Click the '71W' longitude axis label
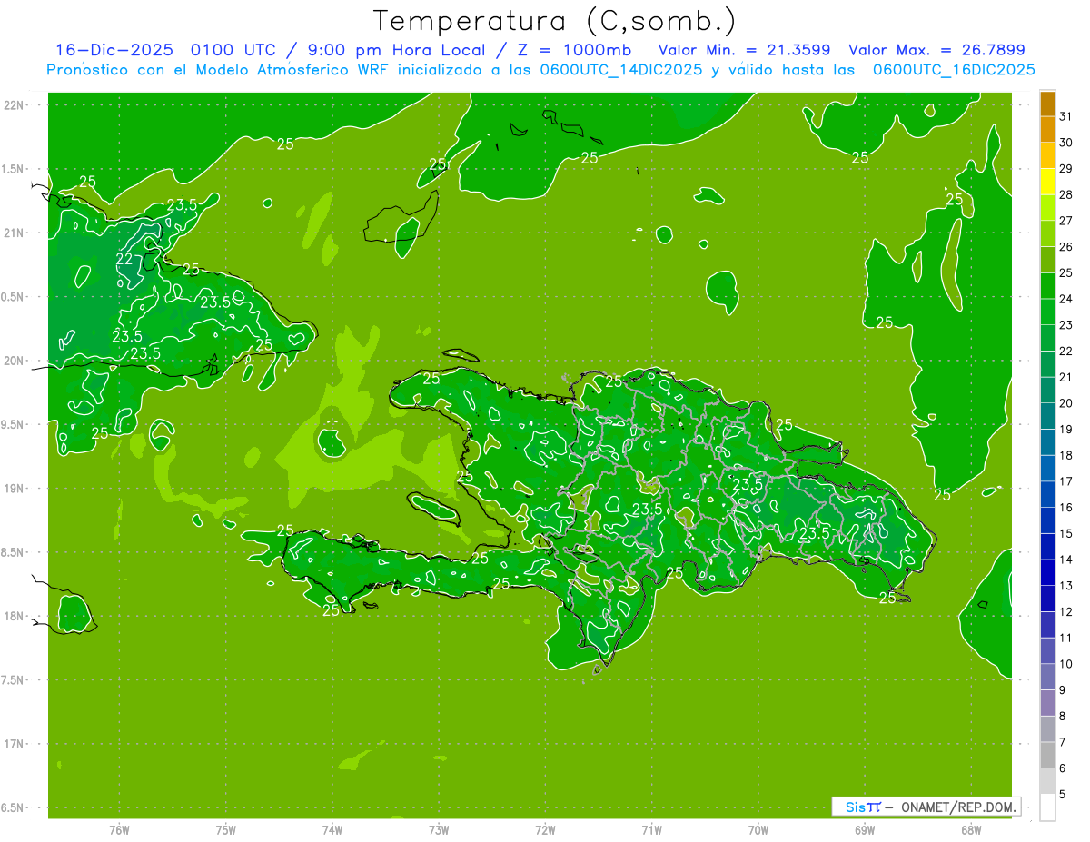1090x842 pixels. tap(651, 830)
